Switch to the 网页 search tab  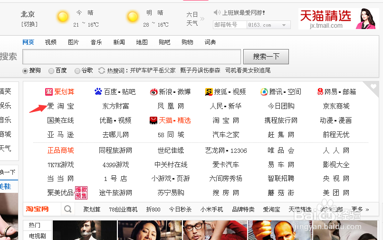(x=28, y=42)
